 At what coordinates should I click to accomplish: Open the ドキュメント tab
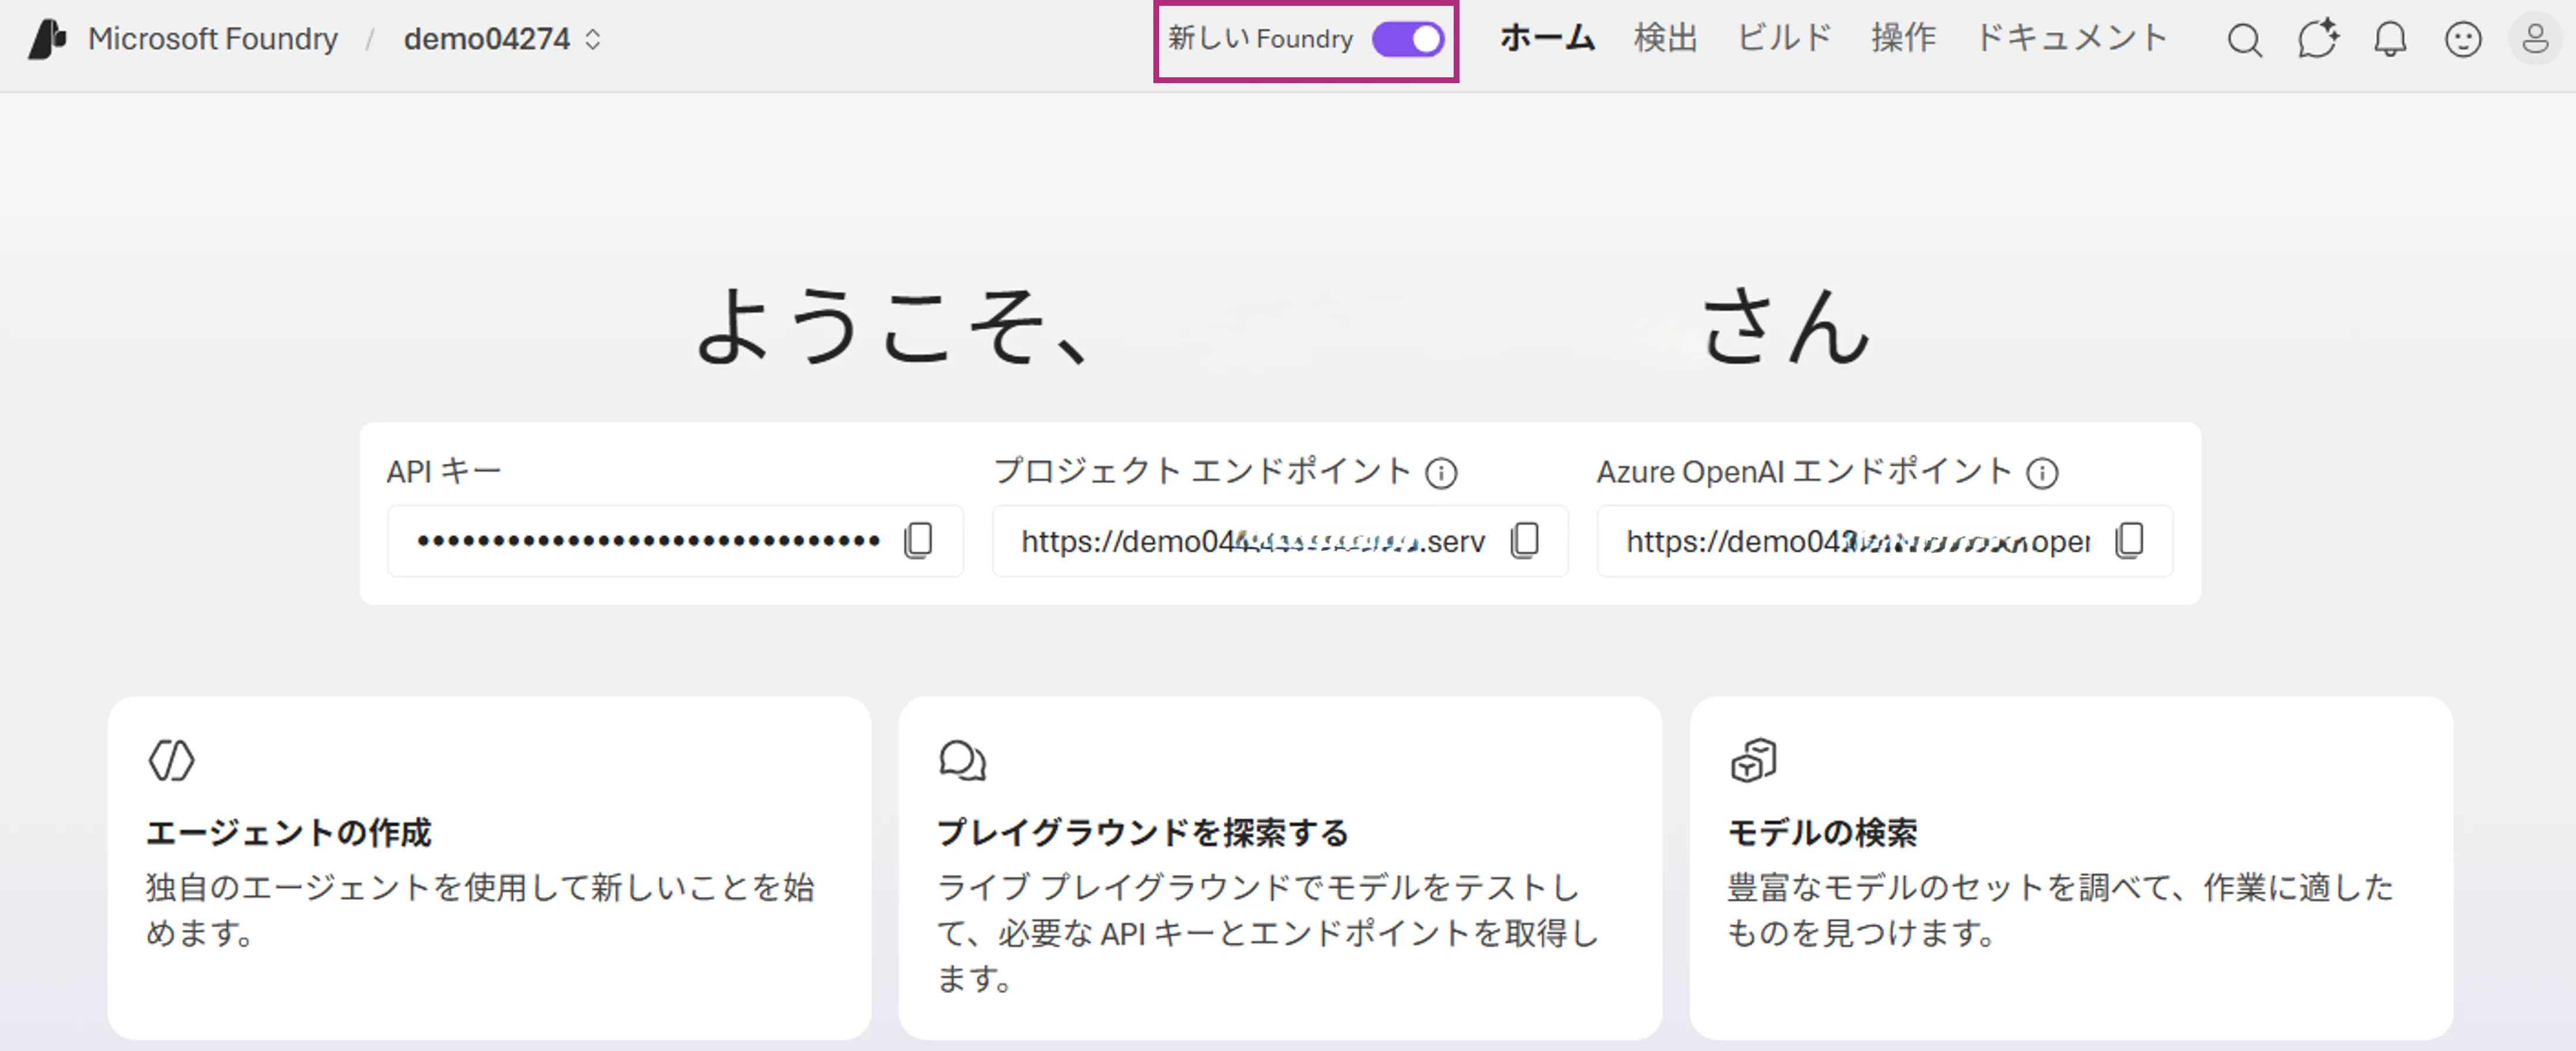[x=2071, y=39]
